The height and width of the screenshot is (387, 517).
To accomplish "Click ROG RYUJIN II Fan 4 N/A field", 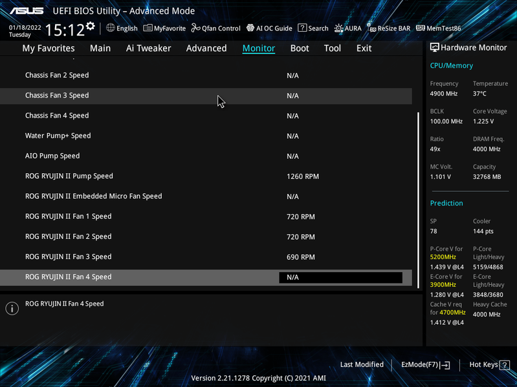I will 340,277.
